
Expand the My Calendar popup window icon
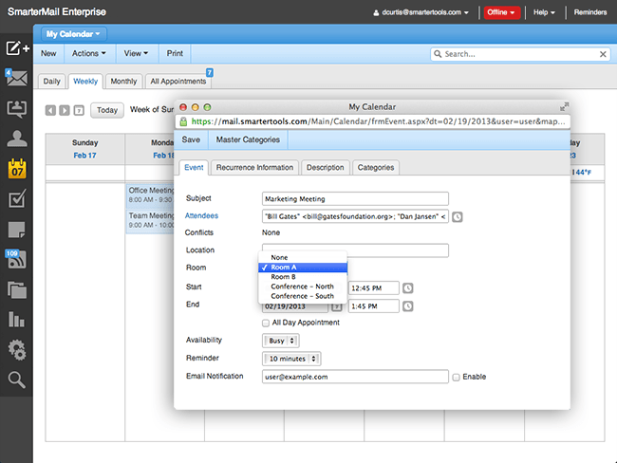(x=564, y=106)
